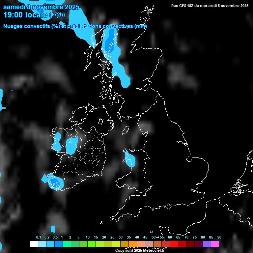Select the mint green swatch under 1
This screenshot has width=253, height=253.
pos(67,244)
